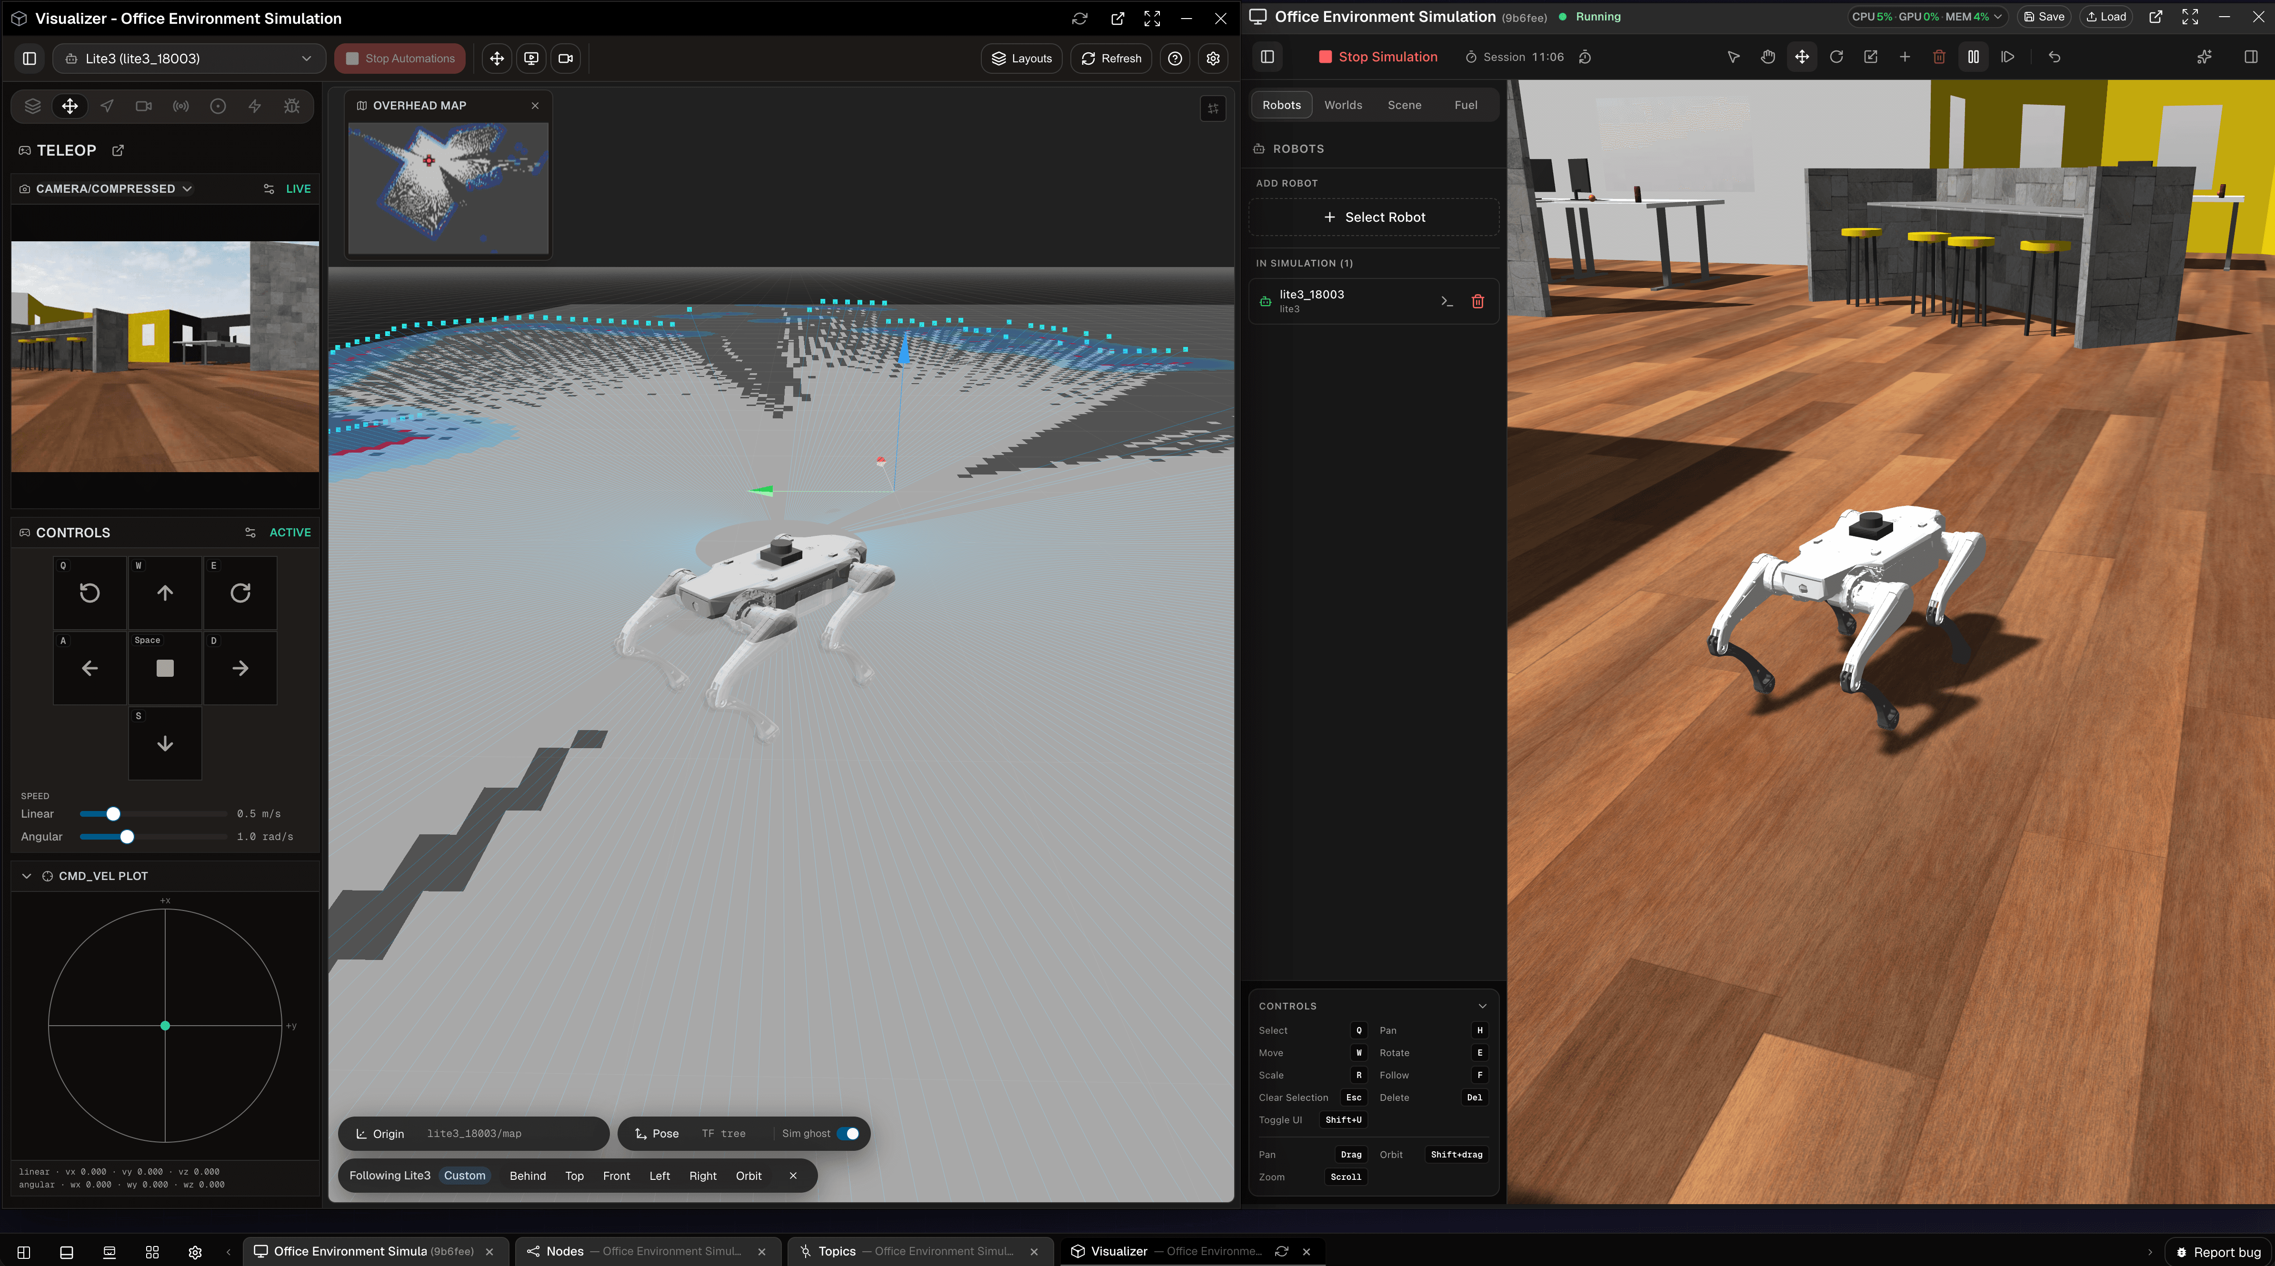Strafe robot right with D button

click(240, 667)
